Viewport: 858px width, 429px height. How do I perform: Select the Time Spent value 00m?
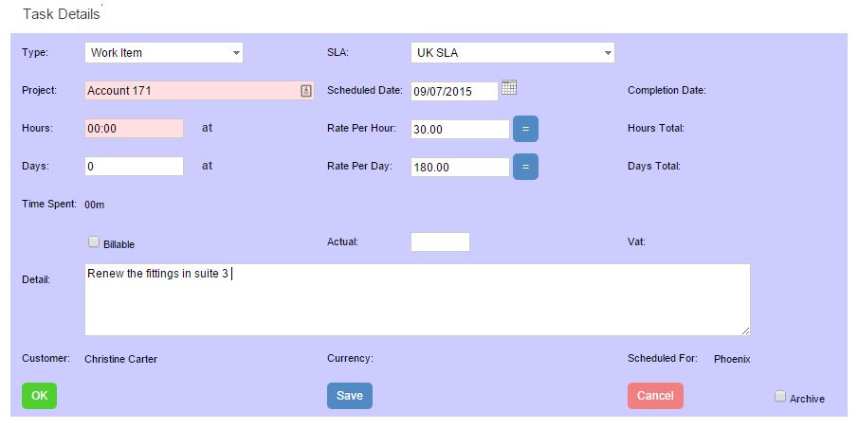coord(95,205)
